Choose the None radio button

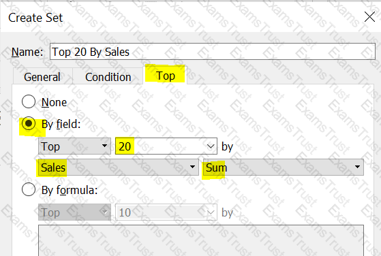(29, 101)
